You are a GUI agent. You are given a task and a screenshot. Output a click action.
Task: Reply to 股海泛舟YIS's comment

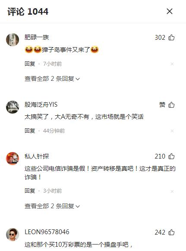[x=30, y=131]
